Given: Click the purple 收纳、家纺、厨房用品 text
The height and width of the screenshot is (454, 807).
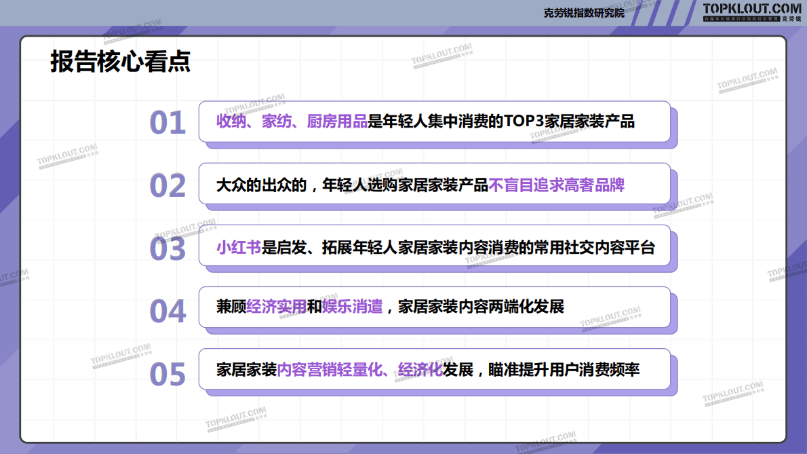Looking at the screenshot, I should tap(291, 122).
